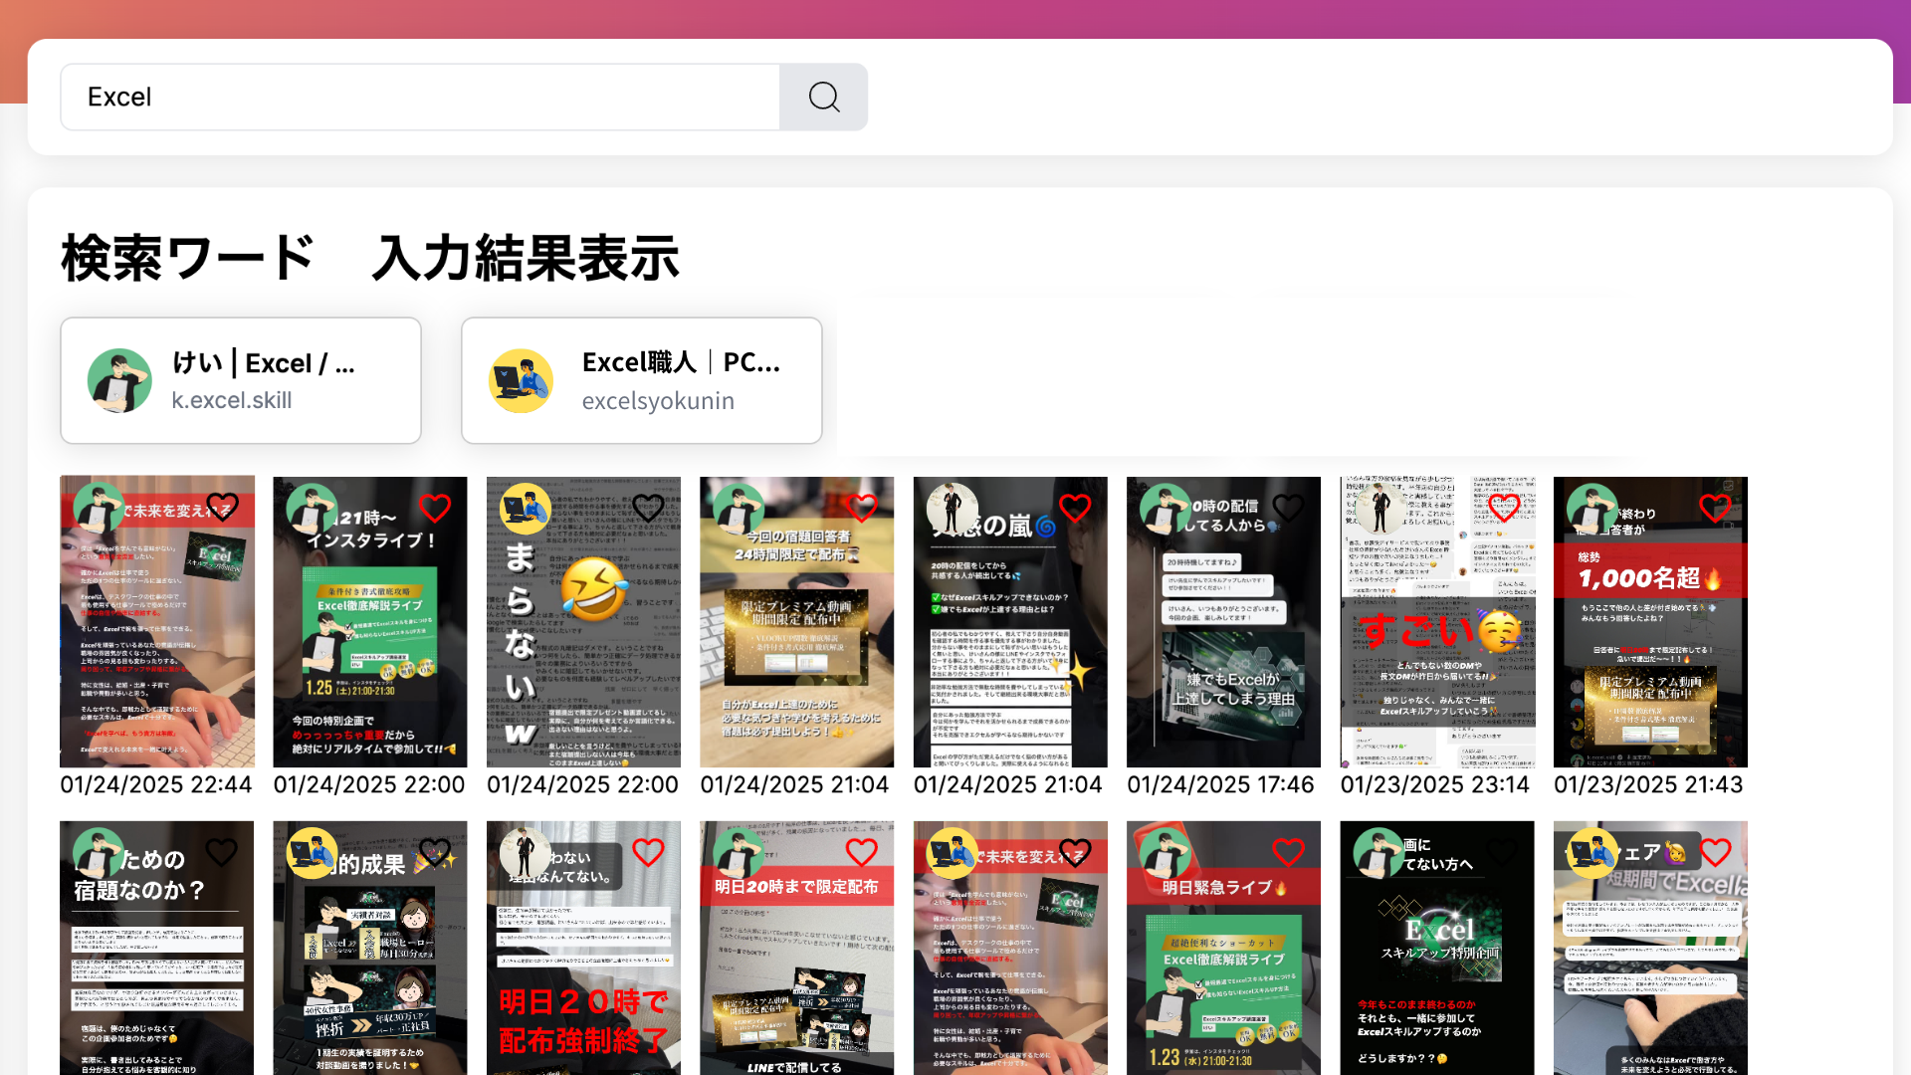Like the 明日２０時で配布強制終了 story
This screenshot has height=1075, width=1911.
pos(648,852)
